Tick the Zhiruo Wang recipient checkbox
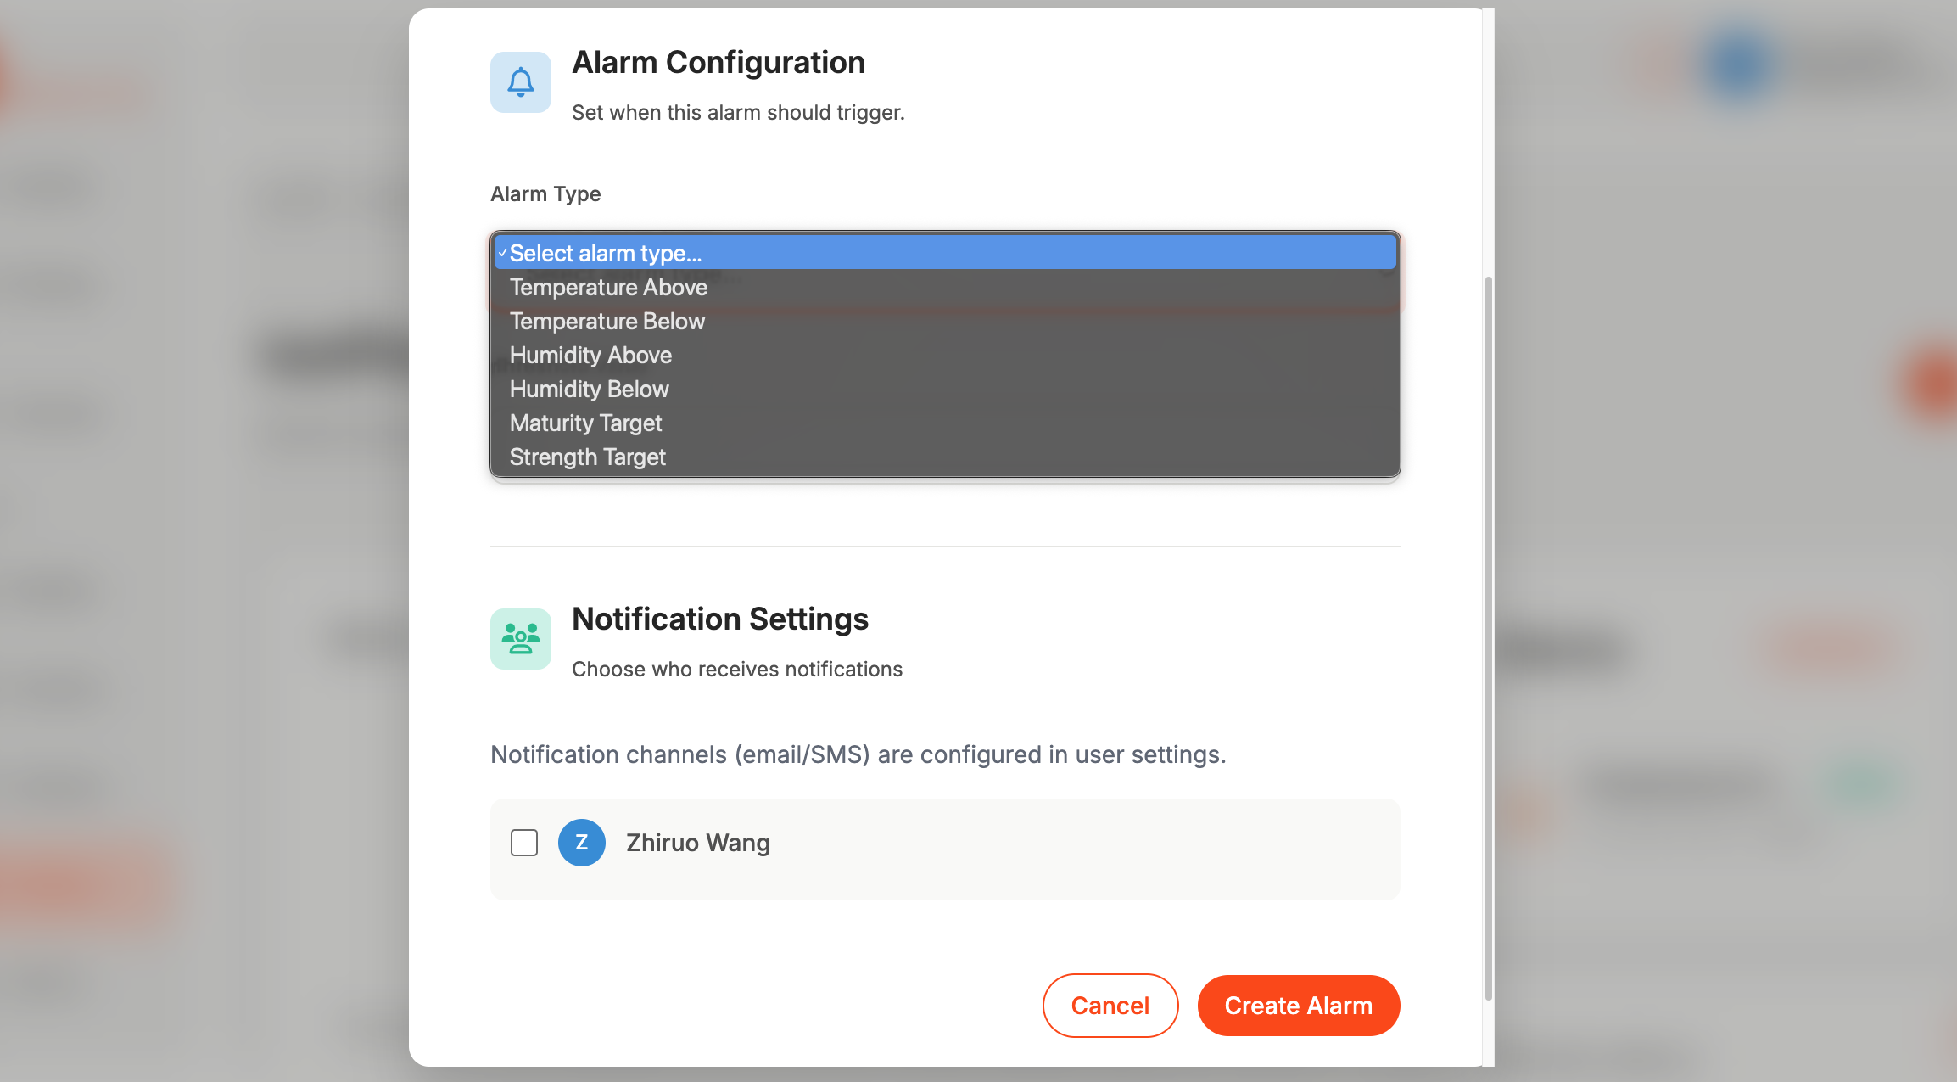 click(524, 843)
